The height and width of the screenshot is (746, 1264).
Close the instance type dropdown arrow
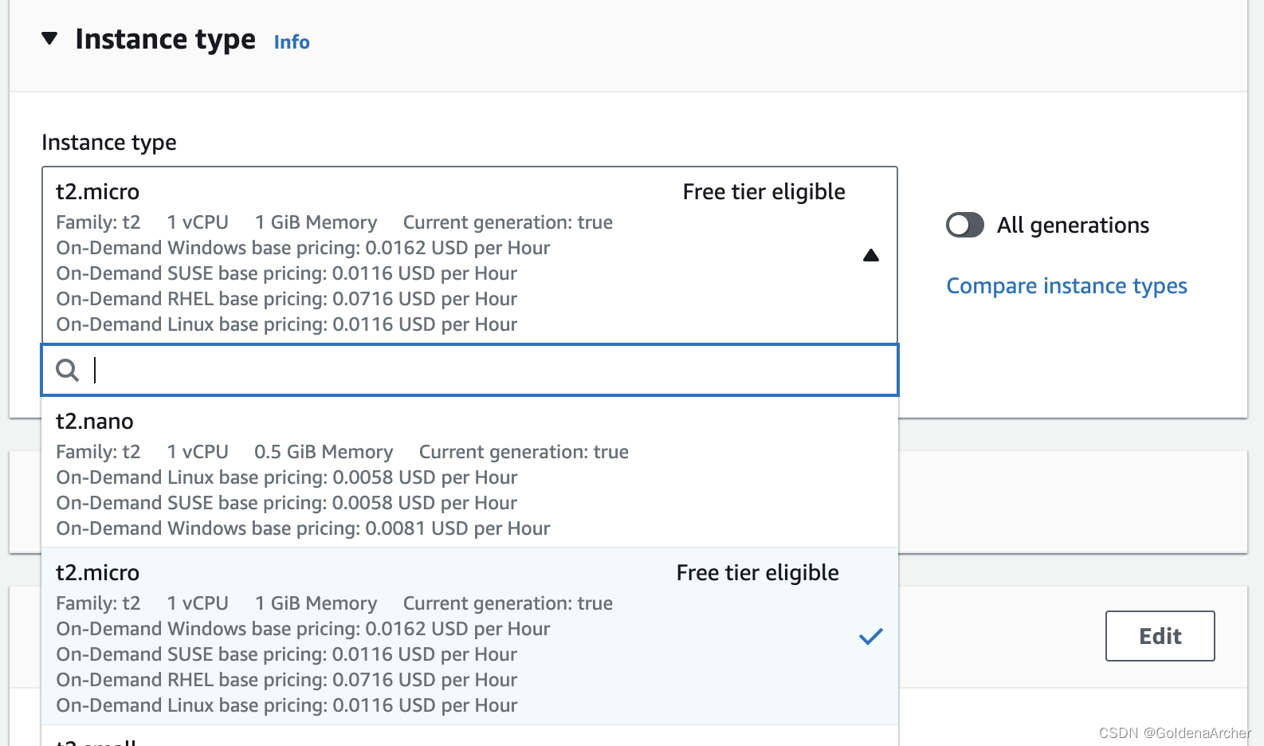pyautogui.click(x=871, y=255)
